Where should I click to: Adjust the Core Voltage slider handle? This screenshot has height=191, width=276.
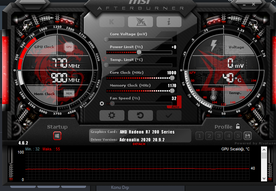[106, 40]
